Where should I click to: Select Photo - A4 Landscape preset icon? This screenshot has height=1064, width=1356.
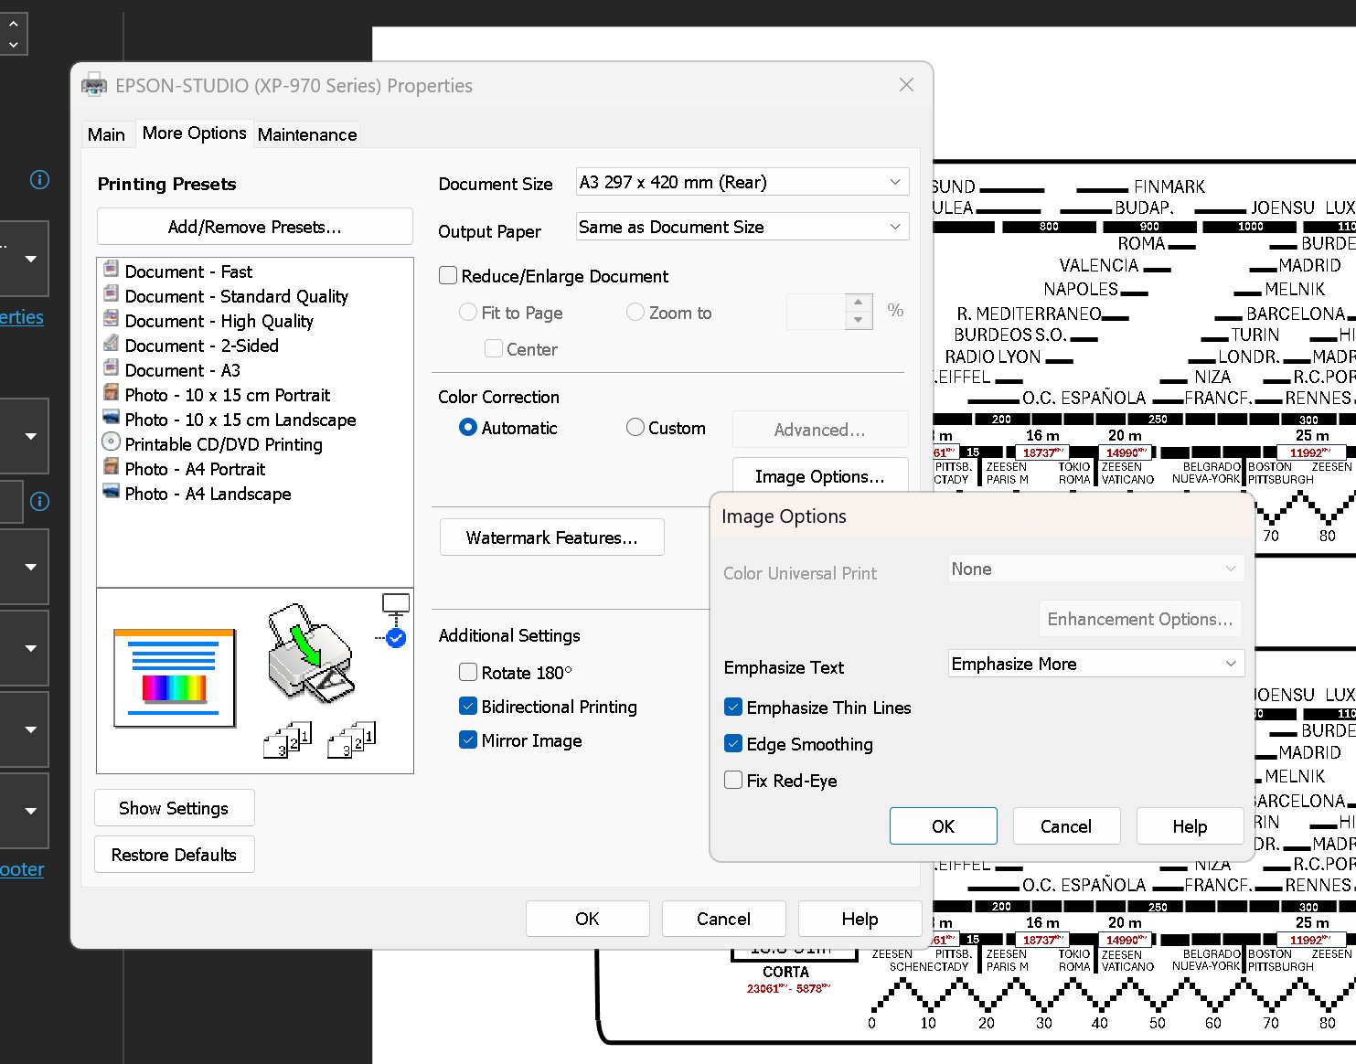coord(111,492)
